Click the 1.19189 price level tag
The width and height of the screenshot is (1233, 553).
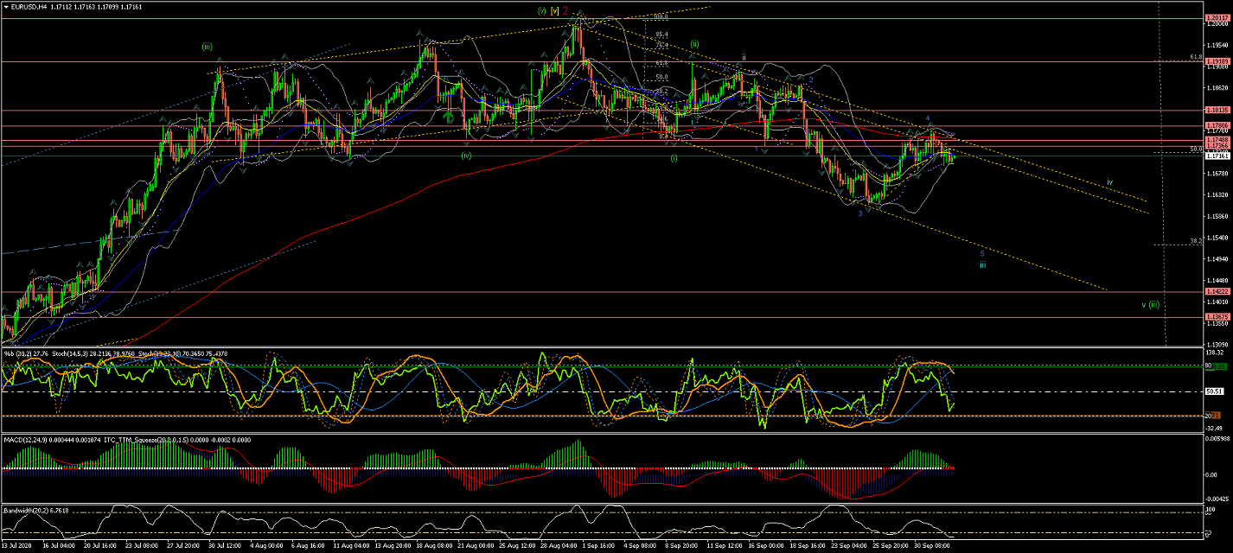[x=1217, y=61]
